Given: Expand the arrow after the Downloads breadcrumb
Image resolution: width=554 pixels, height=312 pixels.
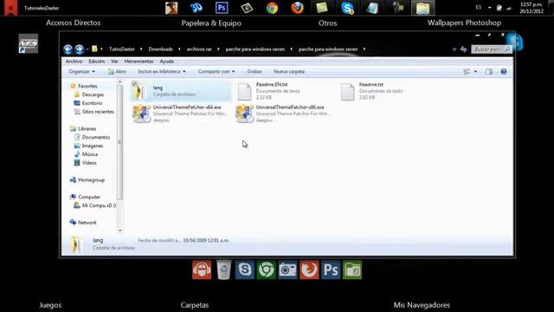Looking at the screenshot, I should (x=179, y=49).
